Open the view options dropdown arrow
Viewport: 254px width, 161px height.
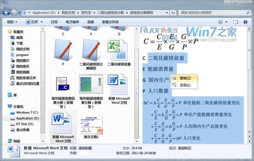[x=226, y=22]
